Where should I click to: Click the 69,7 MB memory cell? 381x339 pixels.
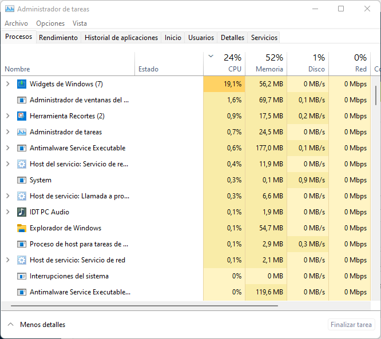266,100
